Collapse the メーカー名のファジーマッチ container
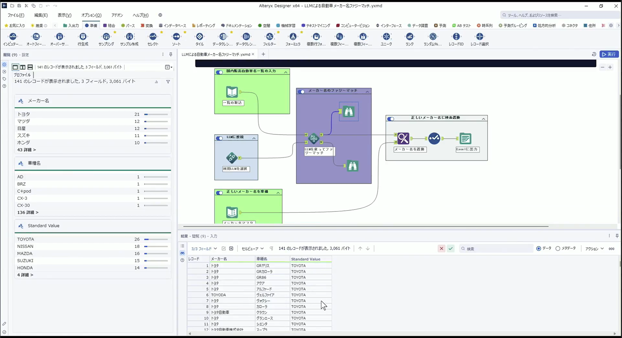The height and width of the screenshot is (338, 622). pos(367,92)
